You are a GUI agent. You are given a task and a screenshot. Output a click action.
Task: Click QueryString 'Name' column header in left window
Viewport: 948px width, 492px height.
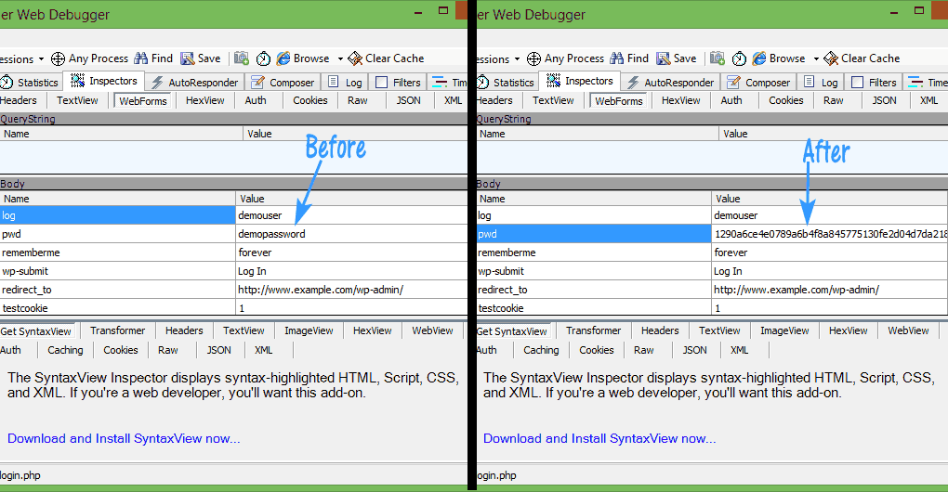coord(121,134)
